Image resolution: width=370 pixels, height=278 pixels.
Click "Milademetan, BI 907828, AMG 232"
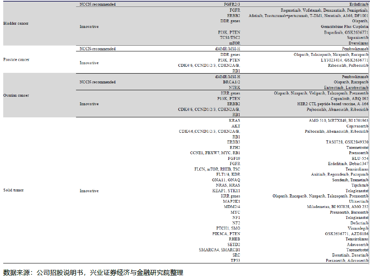[x=338, y=207]
